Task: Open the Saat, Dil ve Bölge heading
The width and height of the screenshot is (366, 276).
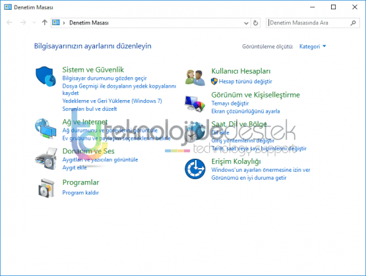Action: click(239, 124)
